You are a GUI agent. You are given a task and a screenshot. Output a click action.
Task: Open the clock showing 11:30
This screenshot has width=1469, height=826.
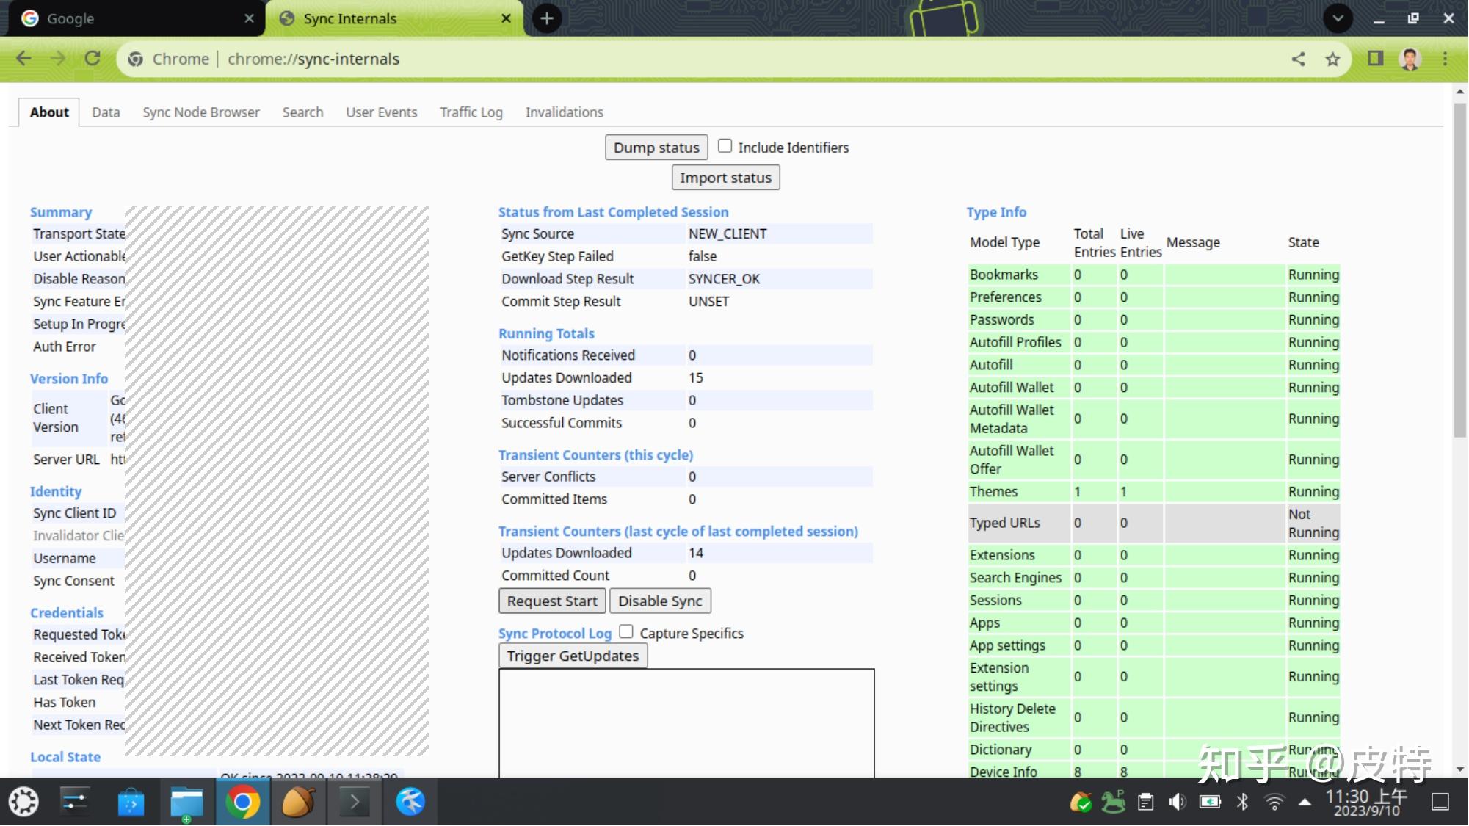click(1365, 803)
